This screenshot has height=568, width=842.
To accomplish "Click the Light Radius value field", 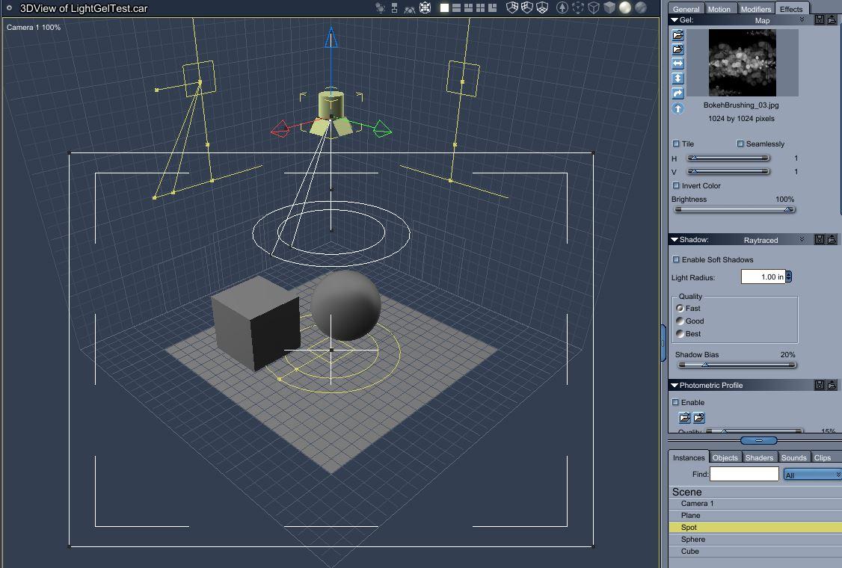I will coord(763,277).
